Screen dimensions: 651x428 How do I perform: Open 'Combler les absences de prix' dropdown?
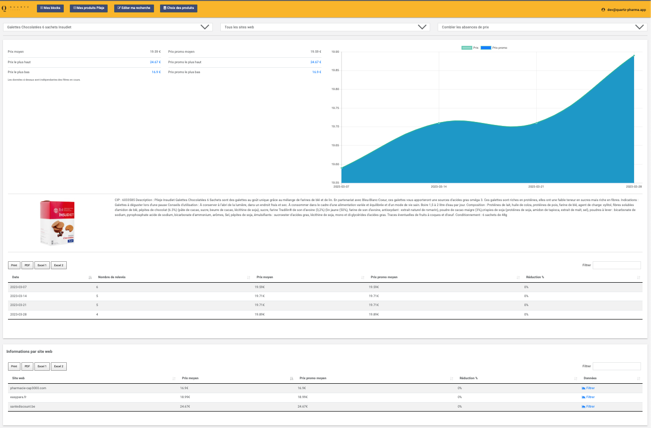click(x=542, y=27)
